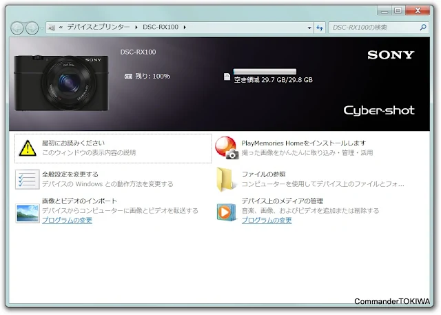The image size is (441, 315).
Task: Click the magnifier search icon
Action: click(x=422, y=28)
